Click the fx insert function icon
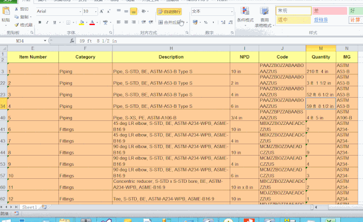 coord(72,41)
